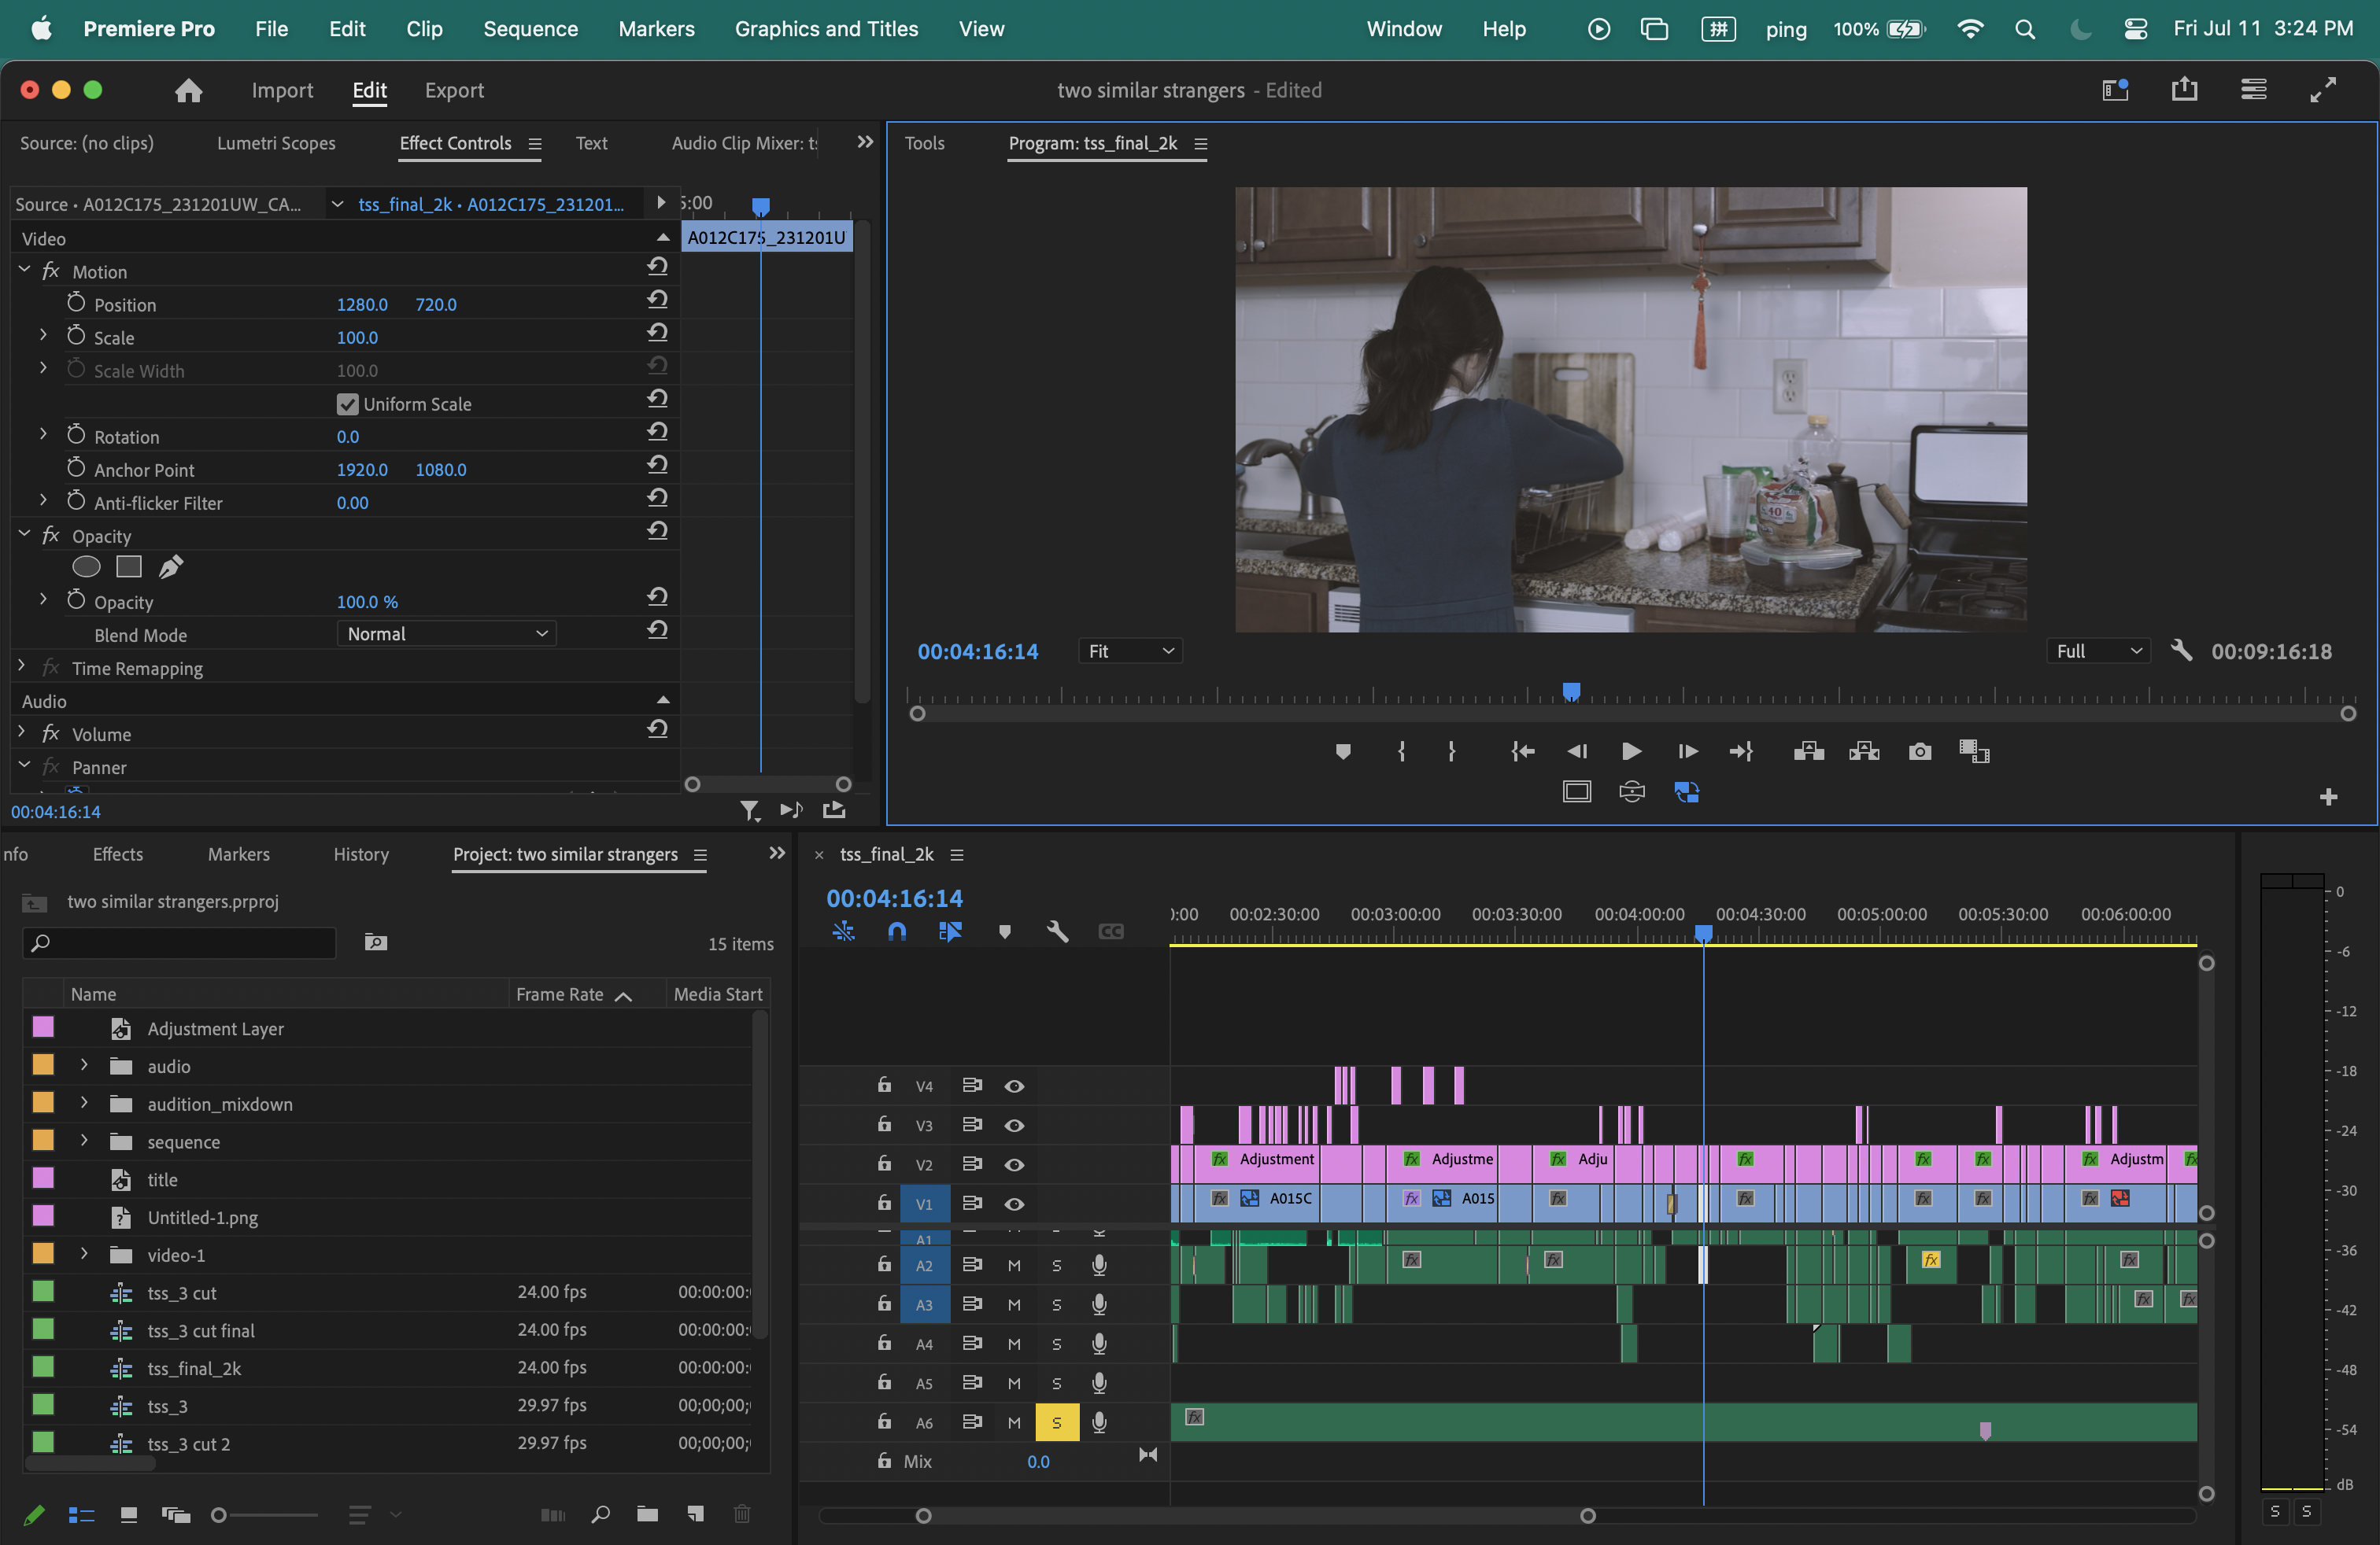Click the Go to Out point button
This screenshot has height=1545, width=2380.
1741,751
